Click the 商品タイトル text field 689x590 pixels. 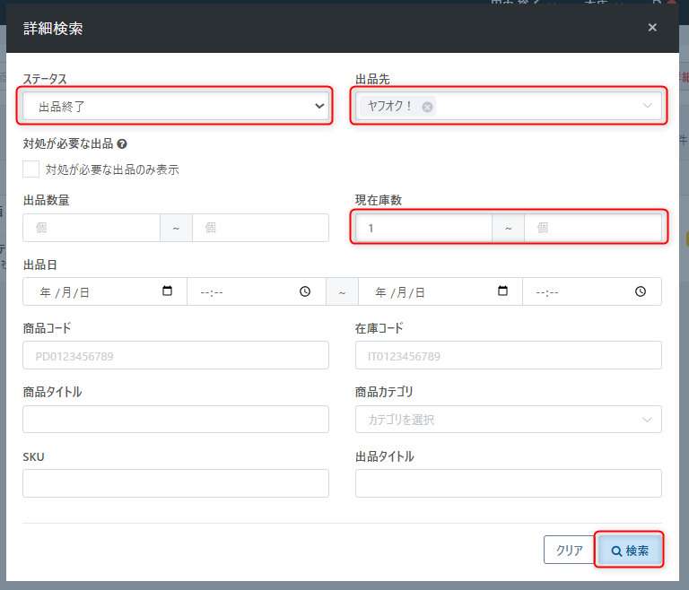click(x=176, y=419)
